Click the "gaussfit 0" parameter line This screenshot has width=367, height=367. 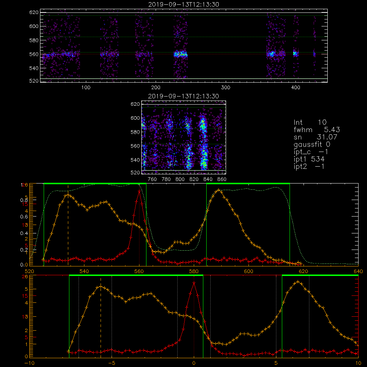[x=312, y=145]
